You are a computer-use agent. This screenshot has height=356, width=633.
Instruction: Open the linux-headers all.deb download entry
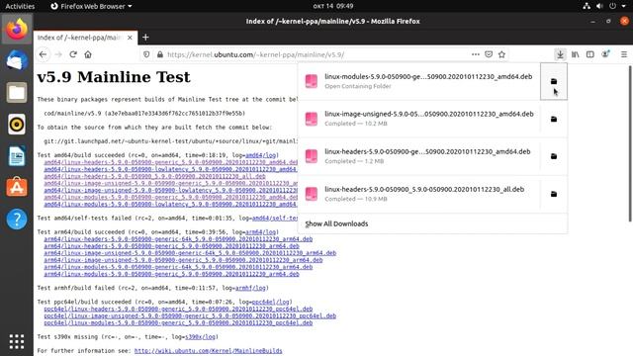tap(419, 194)
